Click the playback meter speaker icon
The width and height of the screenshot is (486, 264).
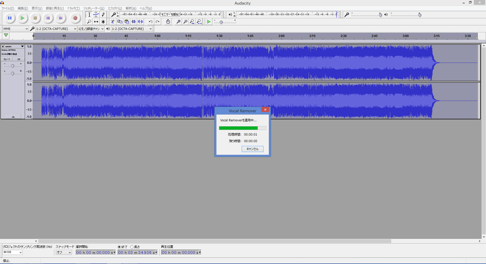pyautogui.click(x=230, y=15)
